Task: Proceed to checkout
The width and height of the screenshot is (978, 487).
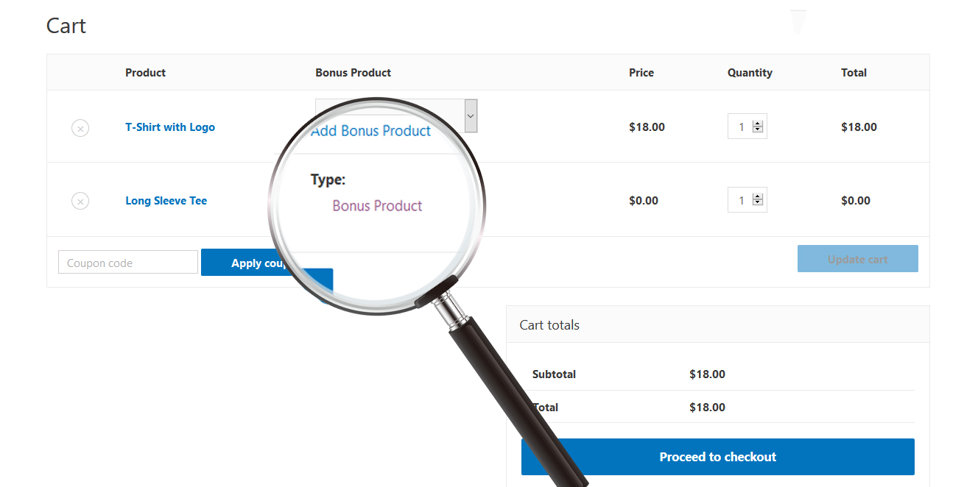Action: [x=717, y=457]
